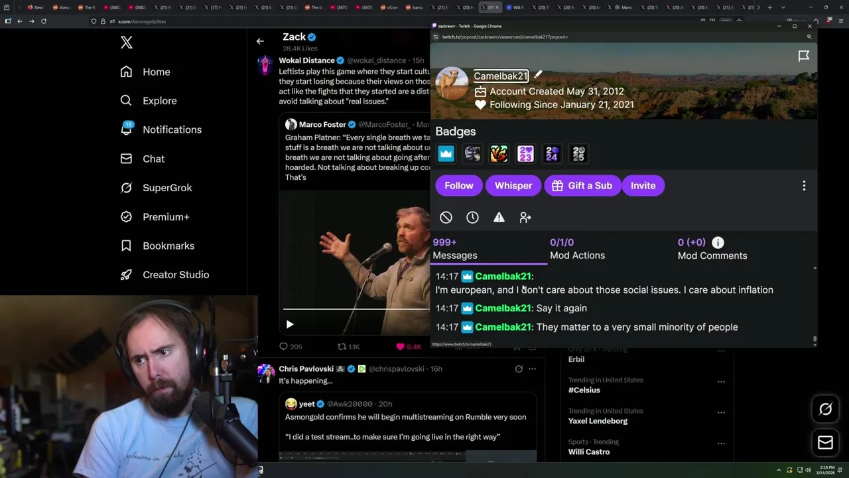Click the Firefox URL bar x.com/Asmongold/likes
849x478 pixels.
tap(142, 21)
